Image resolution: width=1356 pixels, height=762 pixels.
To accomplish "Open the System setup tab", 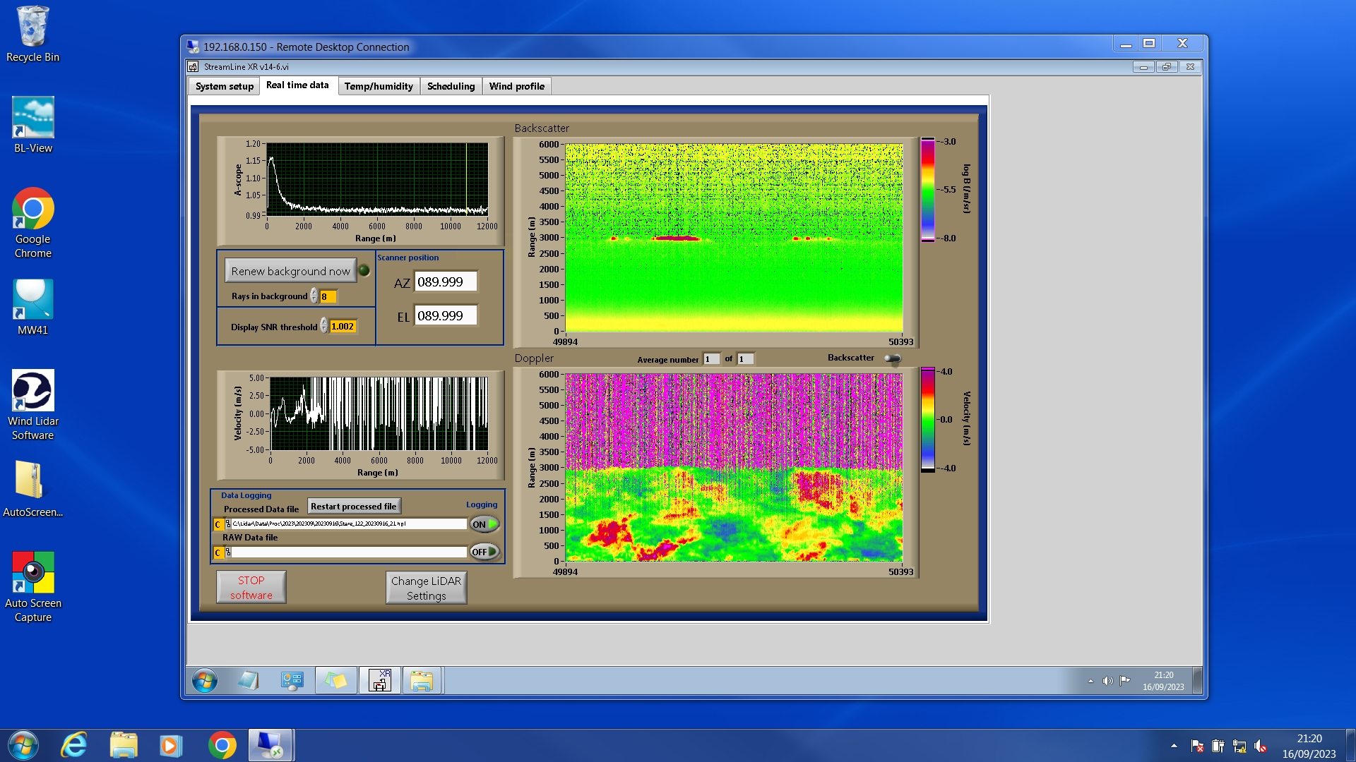I will 224,86.
